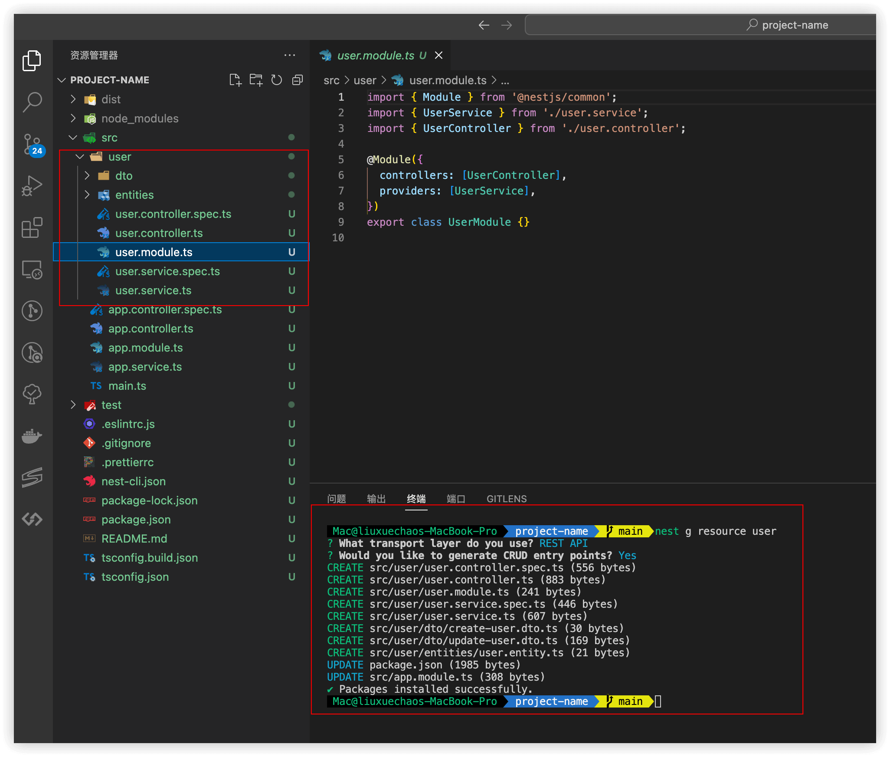Create a new folder in PROJECT-NAME

(x=256, y=80)
